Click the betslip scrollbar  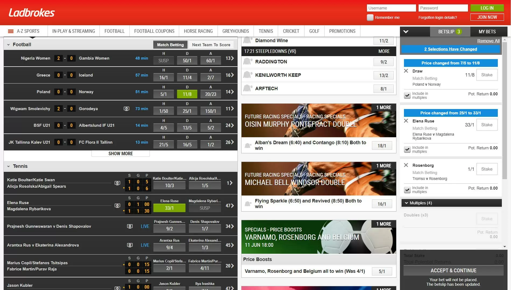pos(505,110)
